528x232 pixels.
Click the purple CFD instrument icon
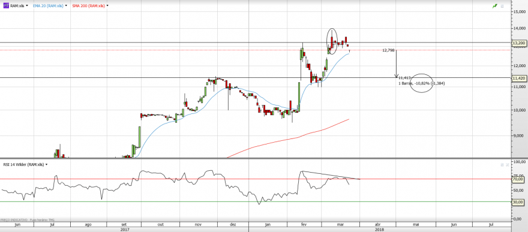point(6,6)
